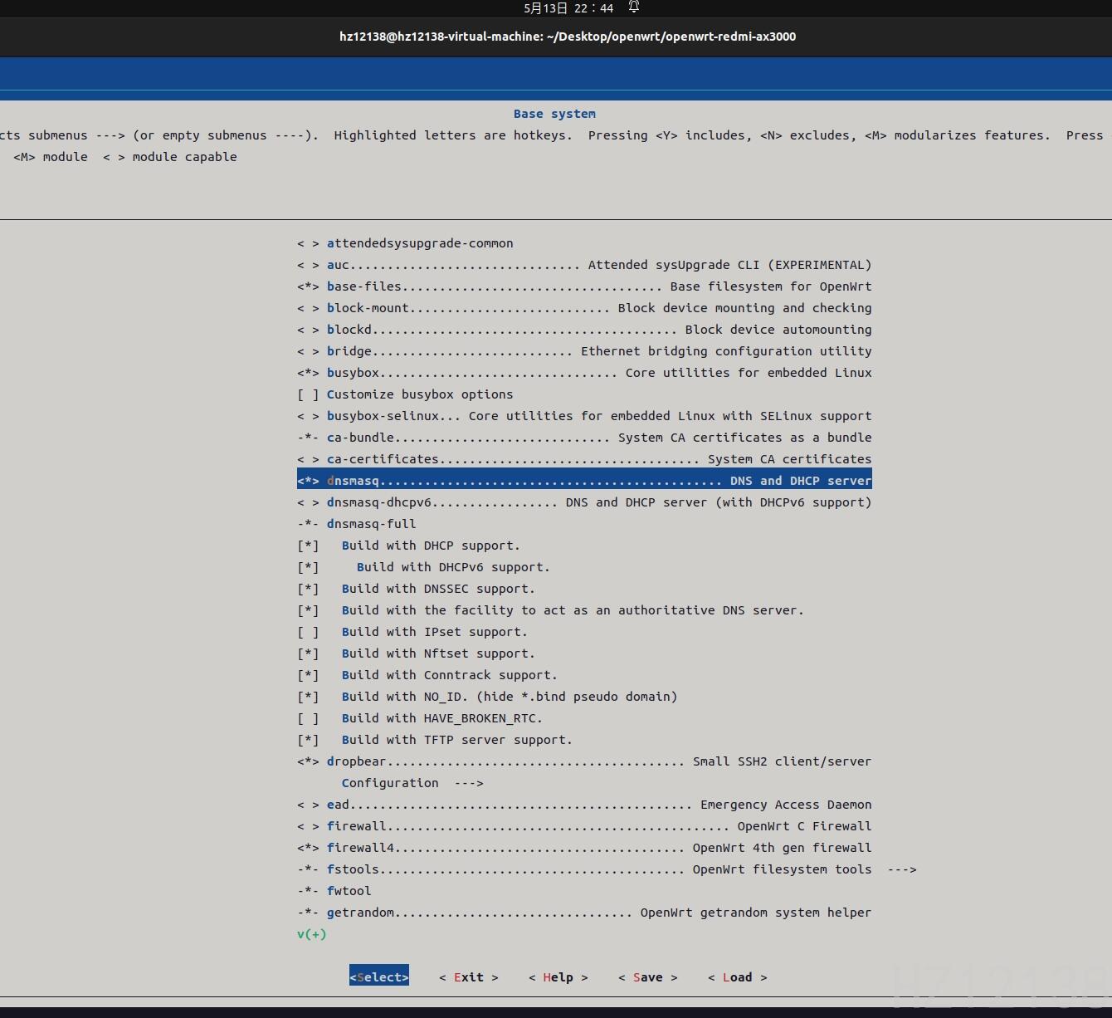Enable Build with HAVE_BROKEN_RTC

point(420,718)
